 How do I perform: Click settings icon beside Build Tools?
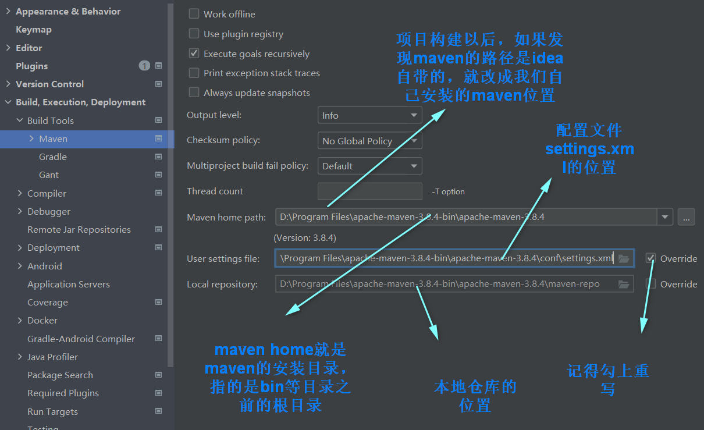(158, 120)
